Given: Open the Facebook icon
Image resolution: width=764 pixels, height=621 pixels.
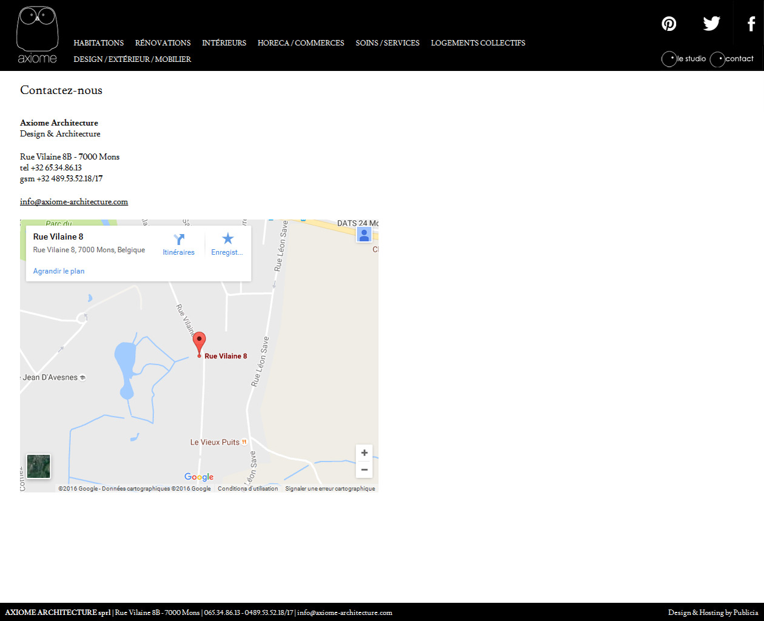Looking at the screenshot, I should pyautogui.click(x=751, y=24).
